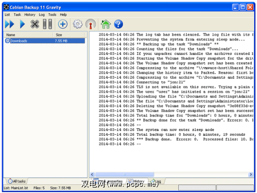Switch to the History tab at bottom
The height and width of the screenshot is (193, 257).
(137, 181)
